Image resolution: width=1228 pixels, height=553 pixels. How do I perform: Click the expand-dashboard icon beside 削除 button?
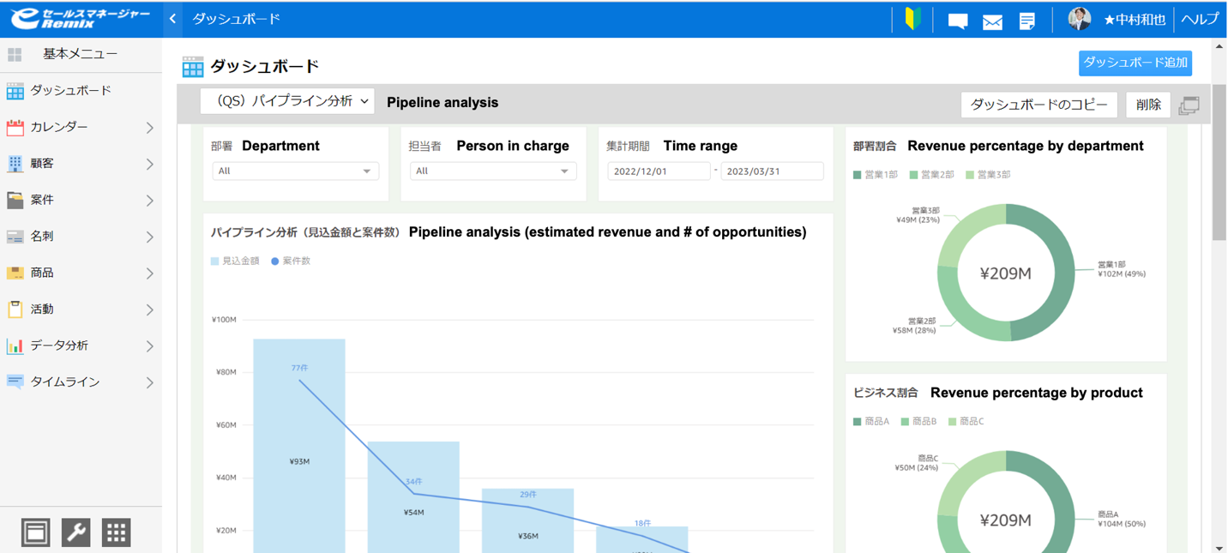(1189, 104)
